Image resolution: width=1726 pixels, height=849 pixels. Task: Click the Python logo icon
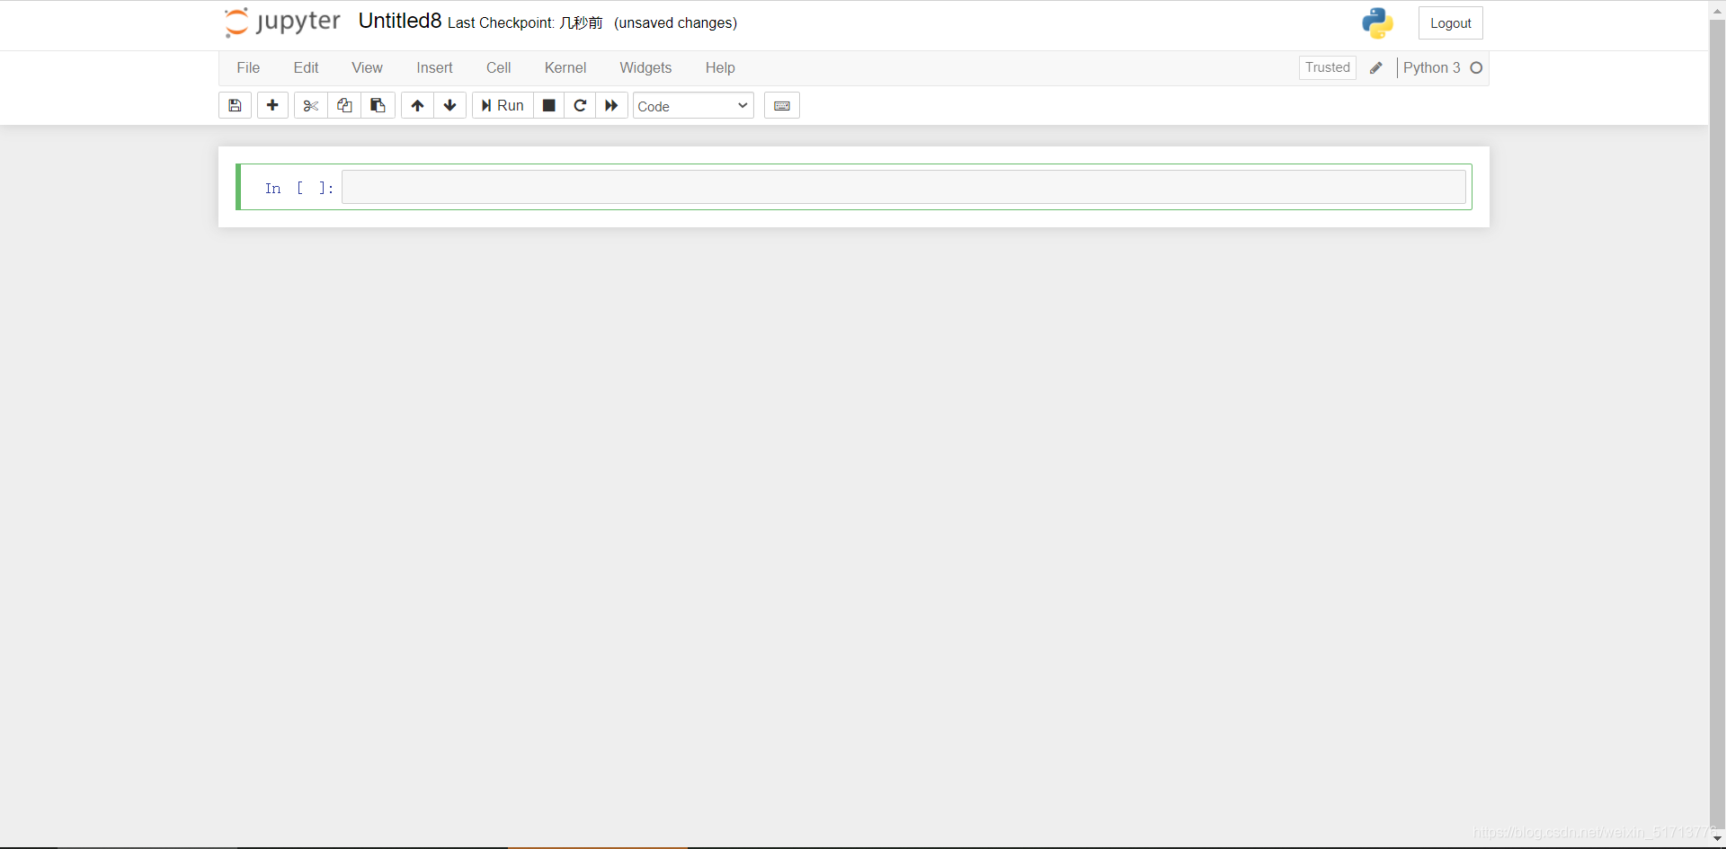tap(1377, 23)
